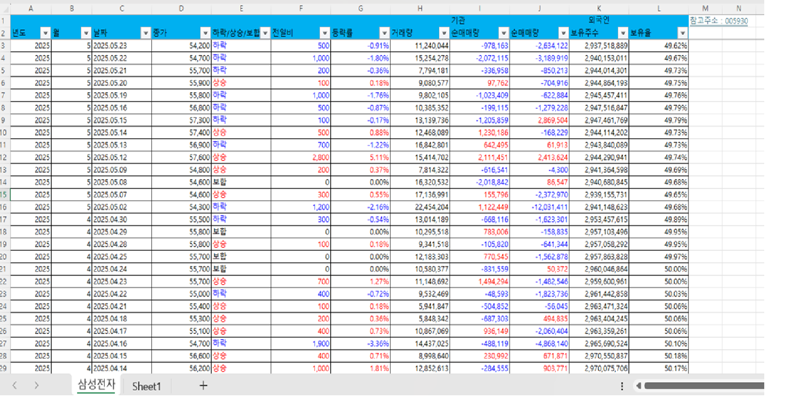Open the 년도 column filter dropdown
This screenshot has width=786, height=403.
coord(45,33)
